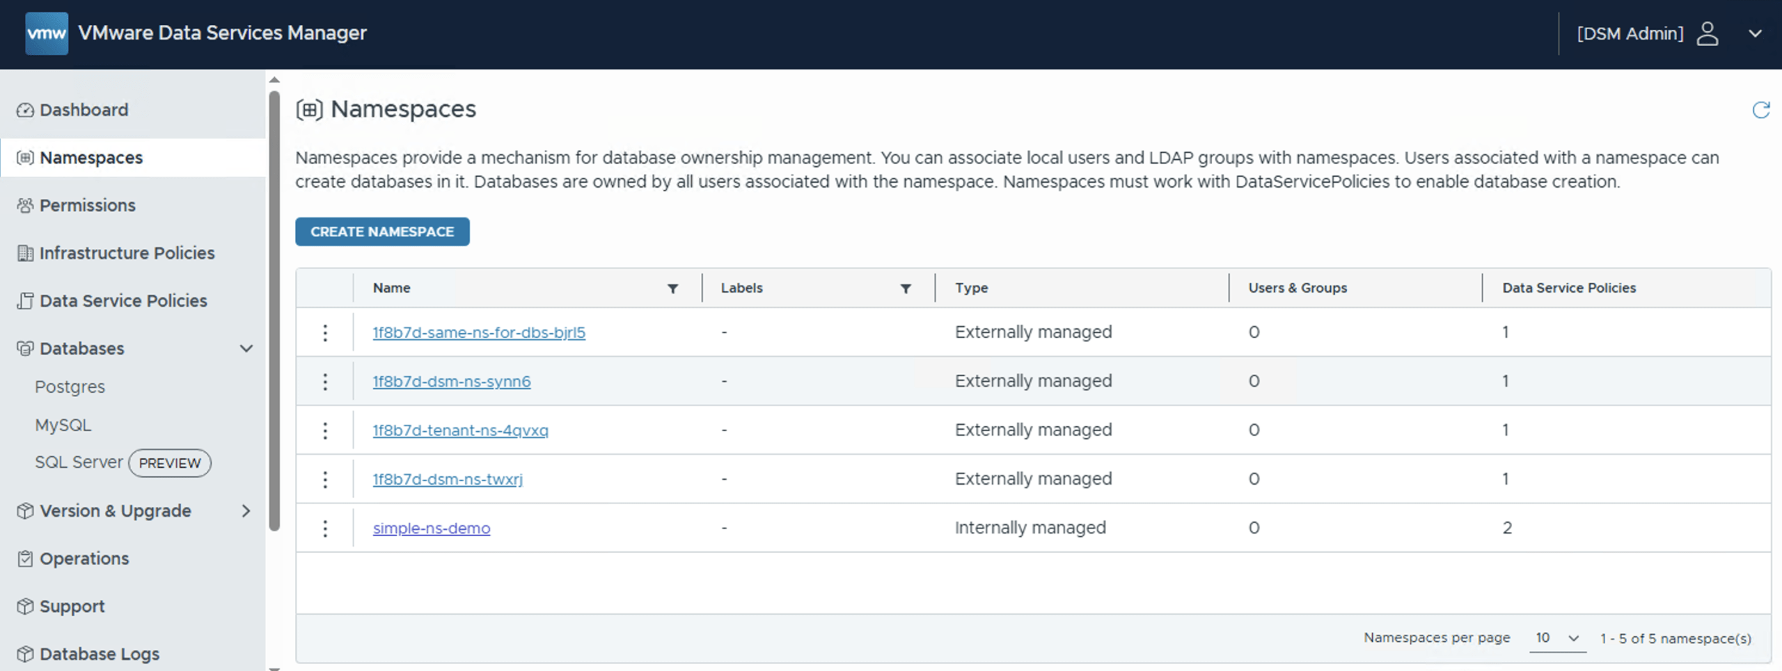Click 'Internally managed' type cell
1782x671 pixels.
(x=1030, y=528)
